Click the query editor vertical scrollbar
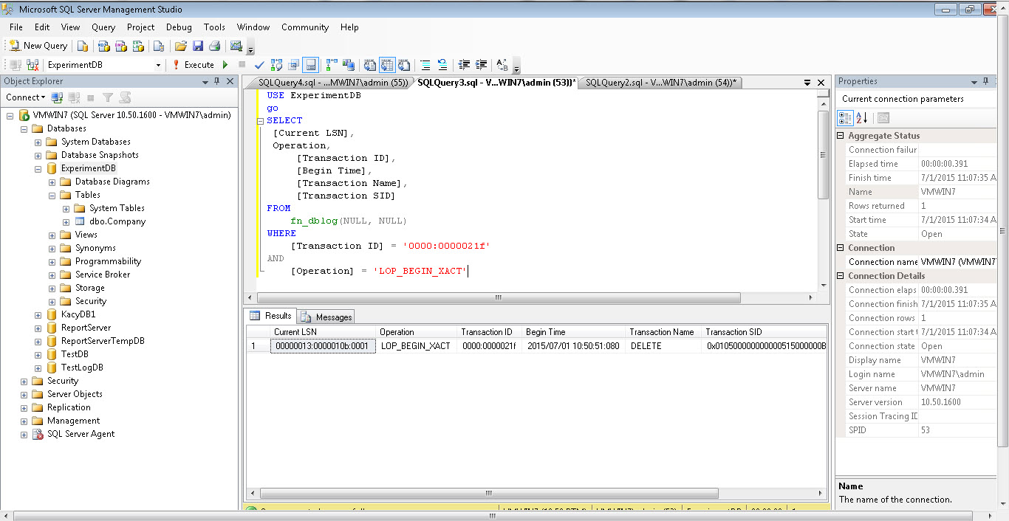Screen dimensions: 1009x521 point(824,156)
